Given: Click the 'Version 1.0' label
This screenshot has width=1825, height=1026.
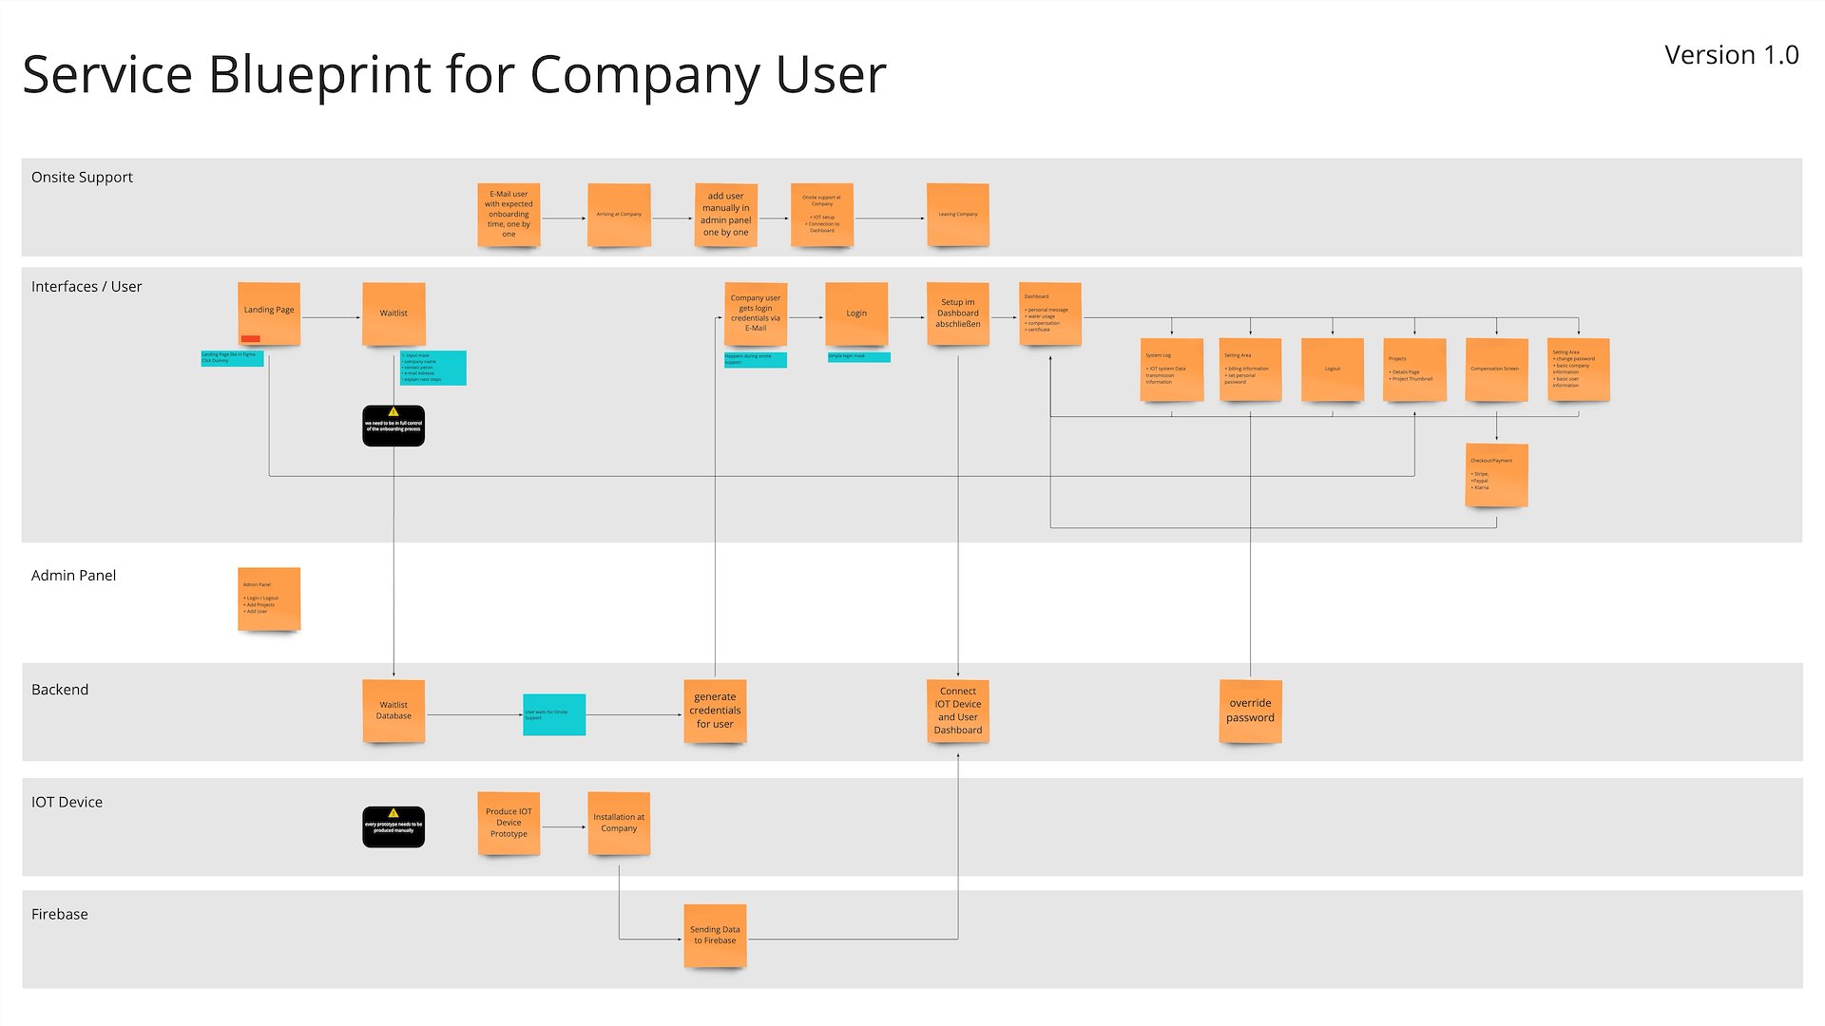Looking at the screenshot, I should pyautogui.click(x=1731, y=55).
